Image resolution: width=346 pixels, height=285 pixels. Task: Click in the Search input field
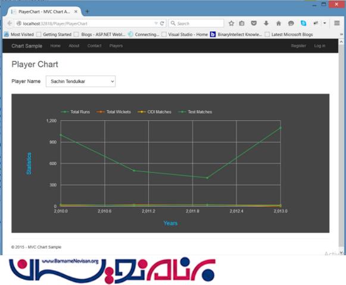[196, 23]
